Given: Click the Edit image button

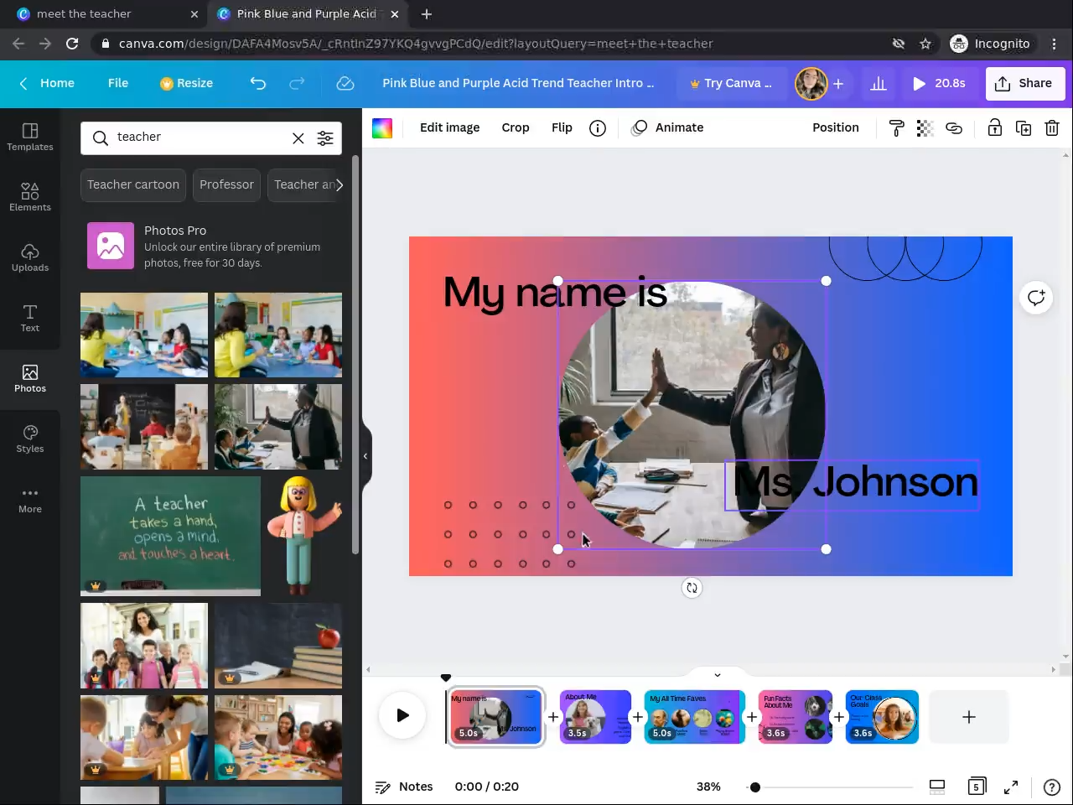Looking at the screenshot, I should pyautogui.click(x=449, y=127).
